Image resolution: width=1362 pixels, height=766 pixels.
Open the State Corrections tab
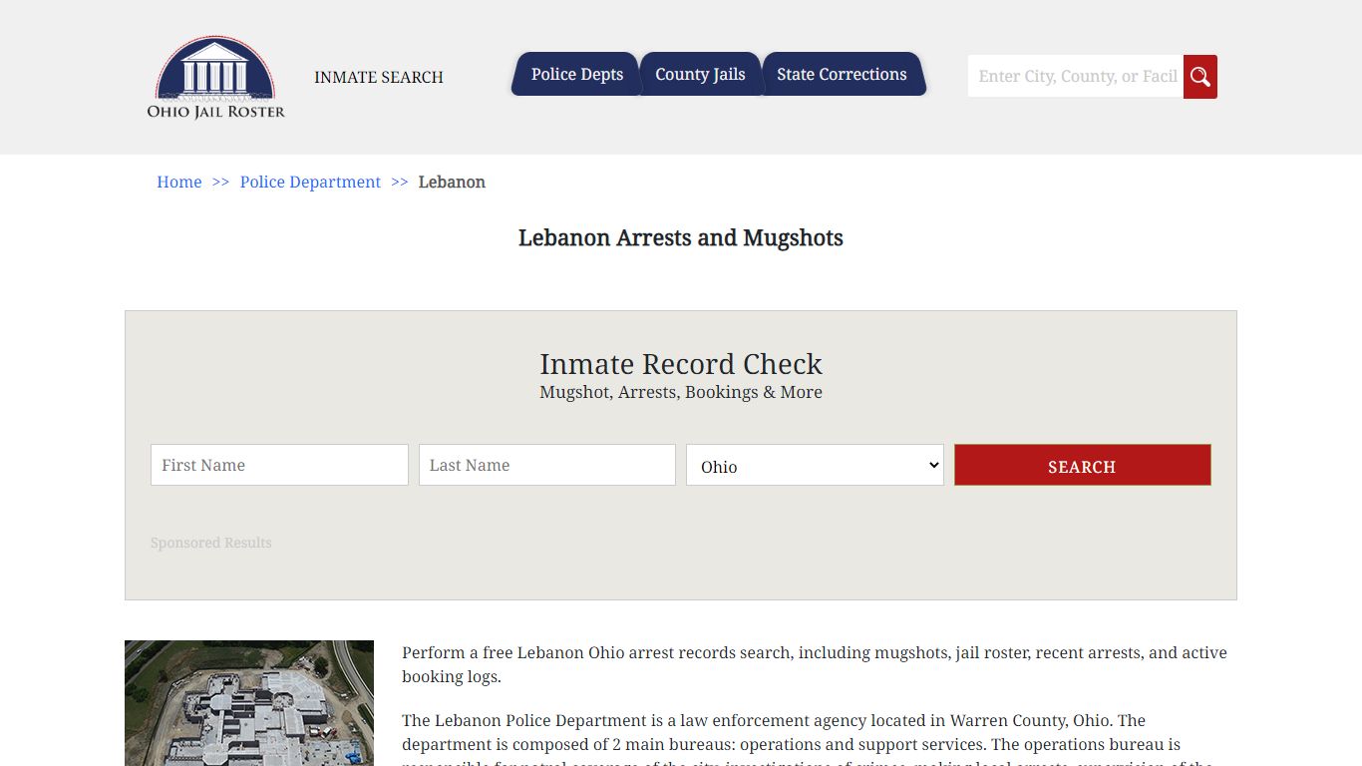click(x=842, y=75)
